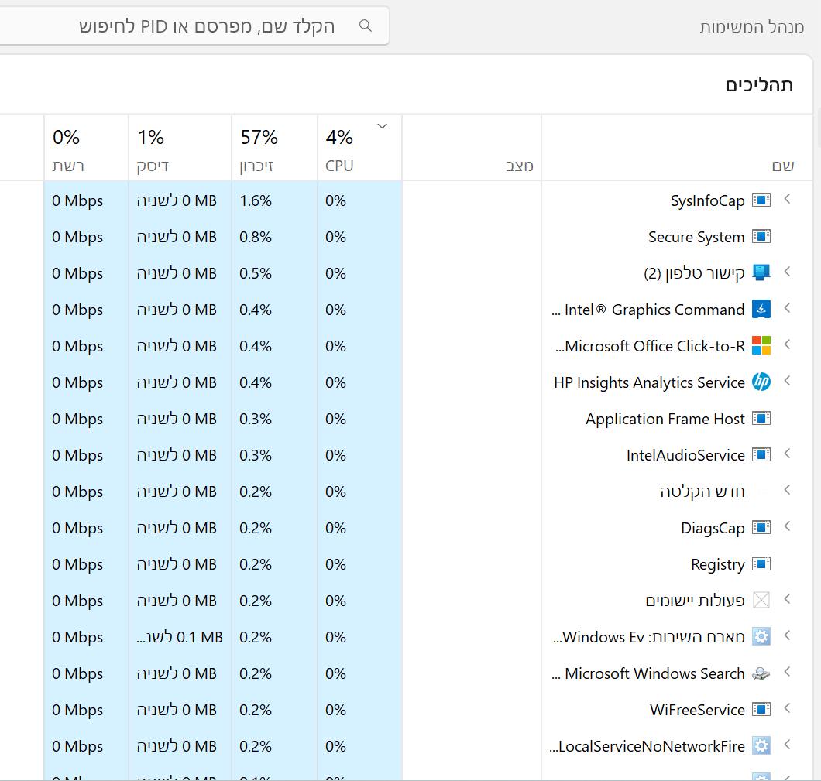Click the Intel Graphics Command icon
This screenshot has height=781, width=821.
pos(761,310)
